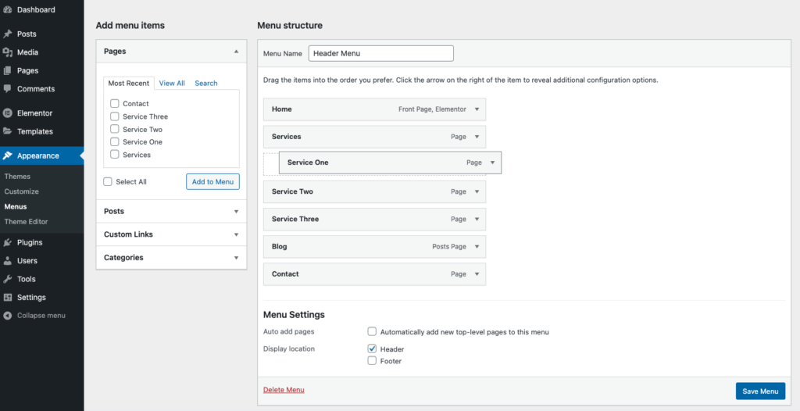Click the Collapse menu arrow icon
800x411 pixels.
pos(7,316)
